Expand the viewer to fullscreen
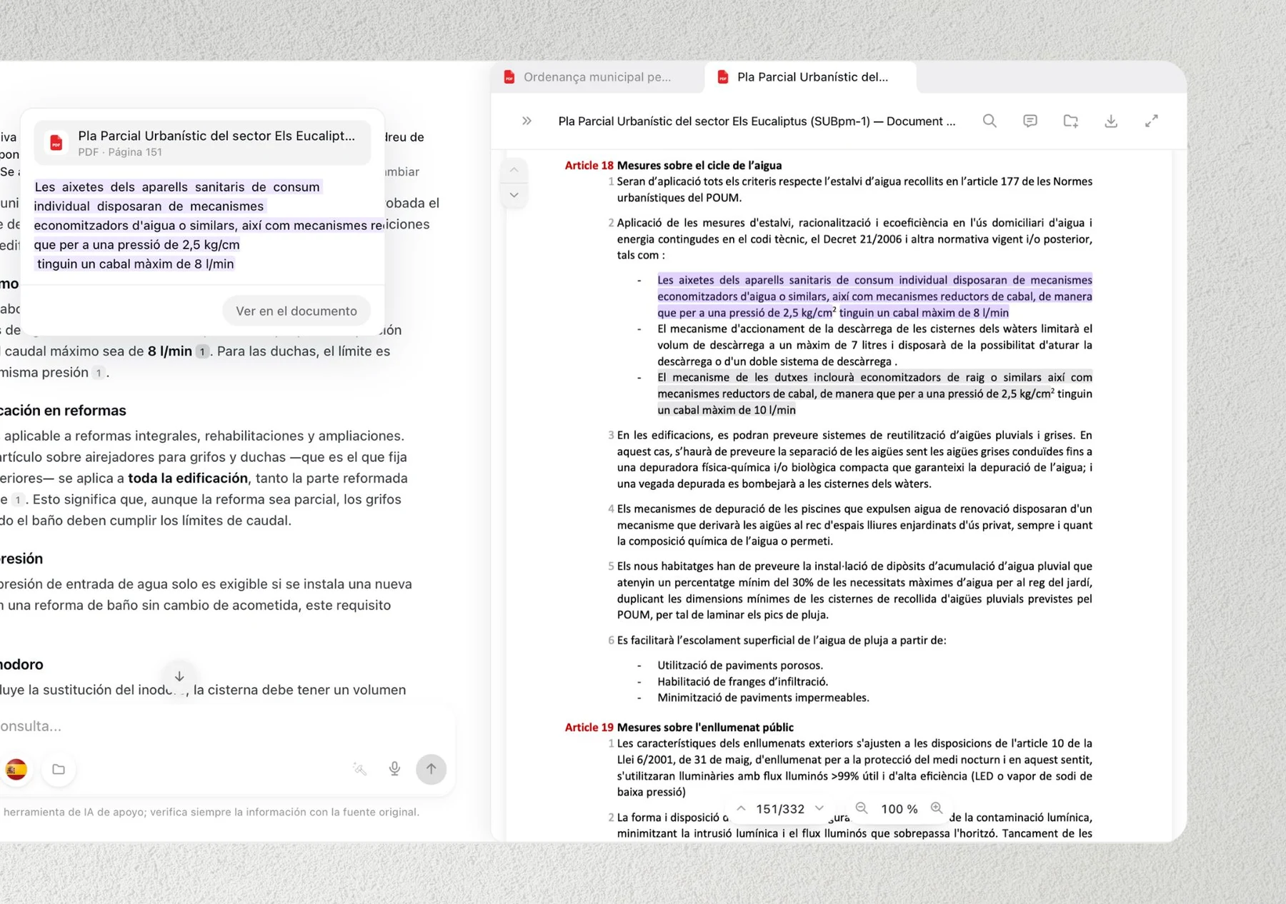The height and width of the screenshot is (904, 1286). (x=1151, y=121)
